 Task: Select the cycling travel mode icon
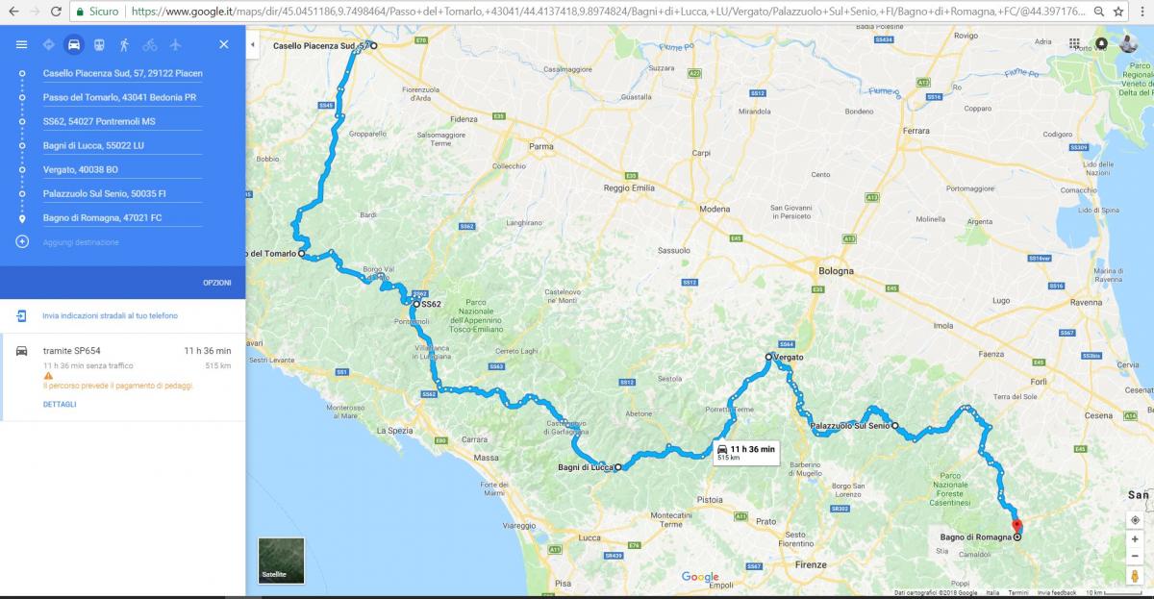(x=149, y=45)
